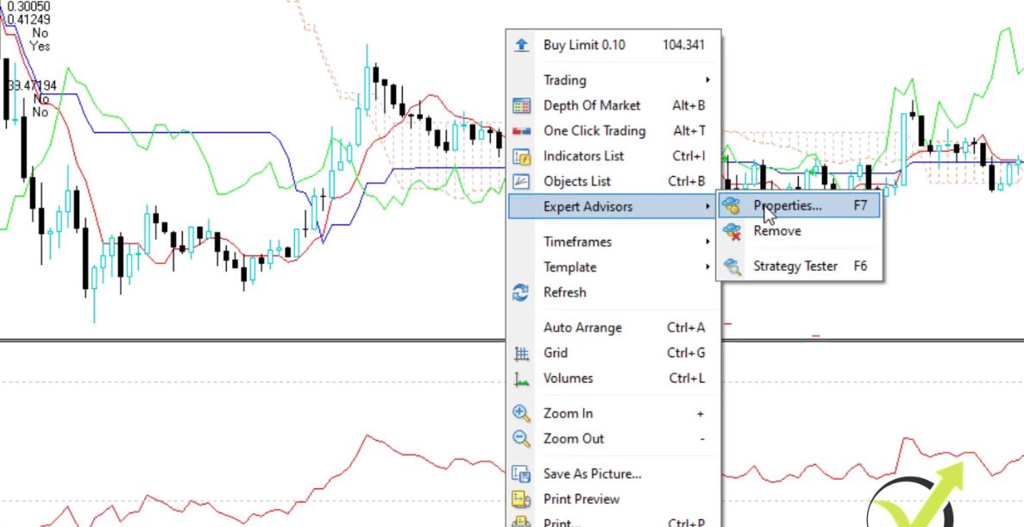Select Print Preview menu item
The width and height of the screenshot is (1024, 527).
click(x=581, y=499)
